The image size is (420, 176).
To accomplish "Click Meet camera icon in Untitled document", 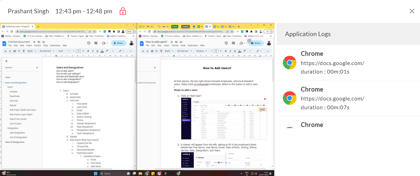I will (104, 43).
